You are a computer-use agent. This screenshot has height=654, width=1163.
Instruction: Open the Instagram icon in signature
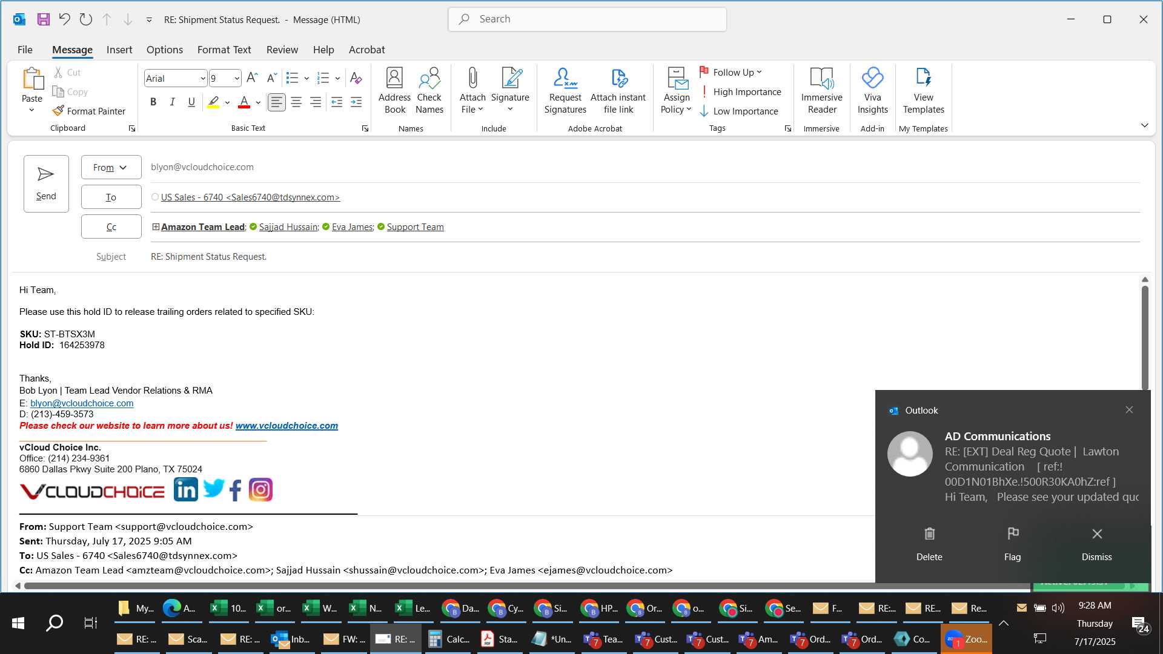click(261, 490)
